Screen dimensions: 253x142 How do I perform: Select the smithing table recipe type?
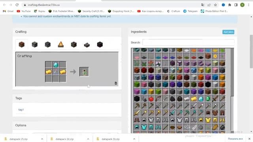click(x=100, y=45)
